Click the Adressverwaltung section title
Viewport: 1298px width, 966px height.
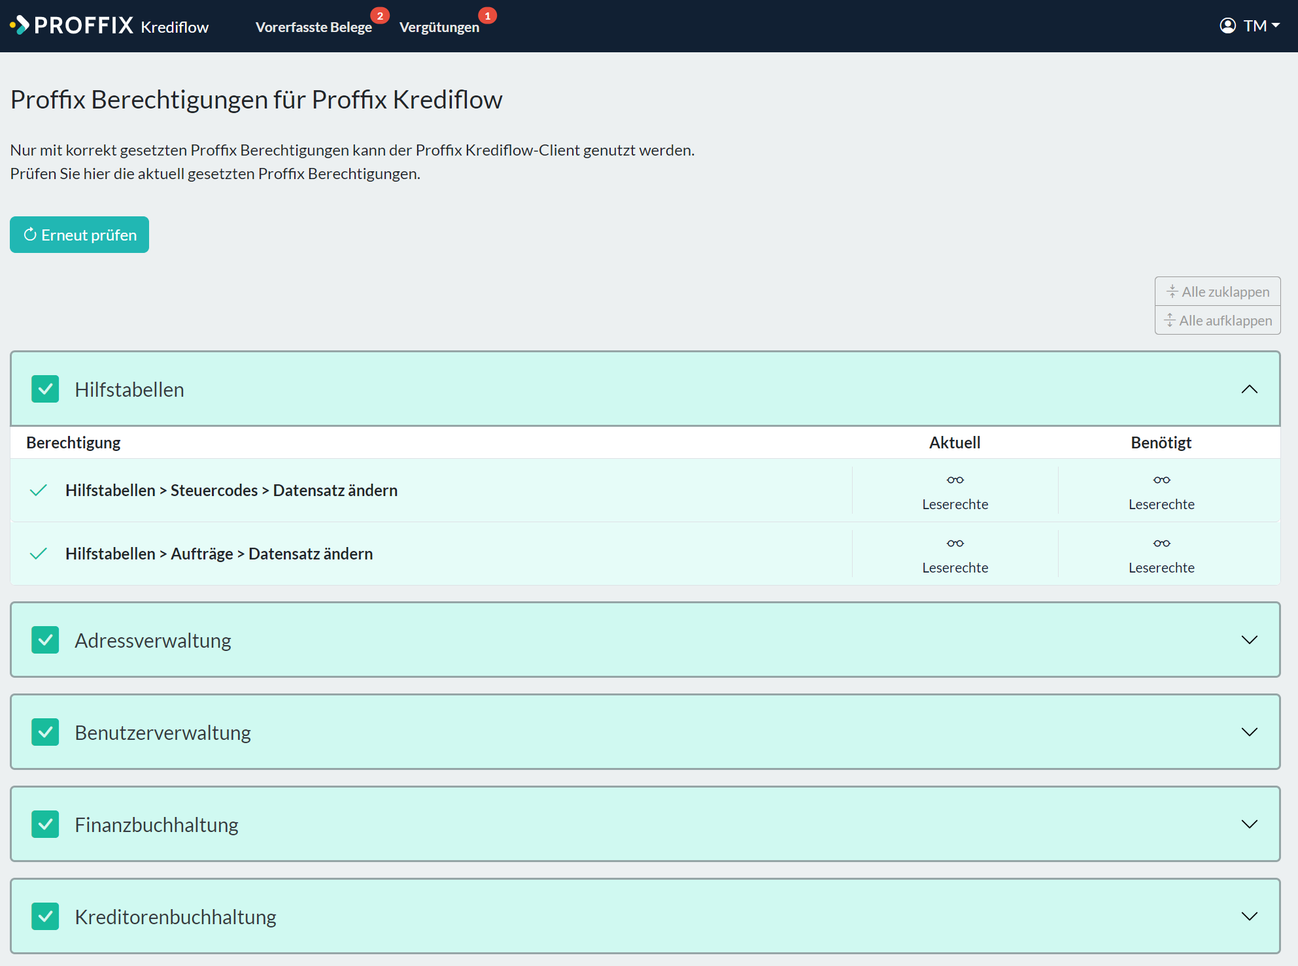[x=153, y=641]
